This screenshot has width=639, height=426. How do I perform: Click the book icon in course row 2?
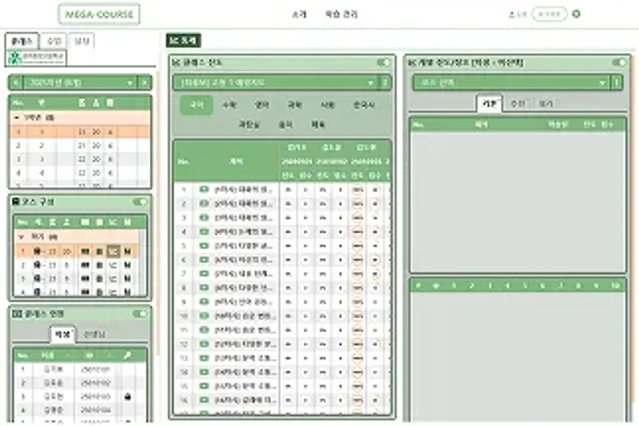85,265
